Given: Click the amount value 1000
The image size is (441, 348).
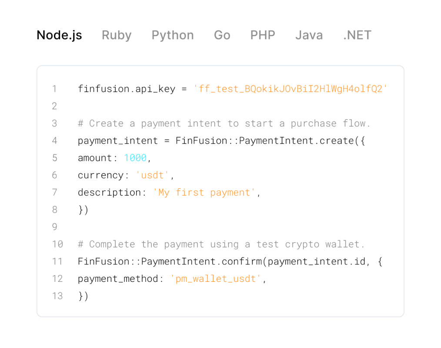Looking at the screenshot, I should (x=135, y=158).
